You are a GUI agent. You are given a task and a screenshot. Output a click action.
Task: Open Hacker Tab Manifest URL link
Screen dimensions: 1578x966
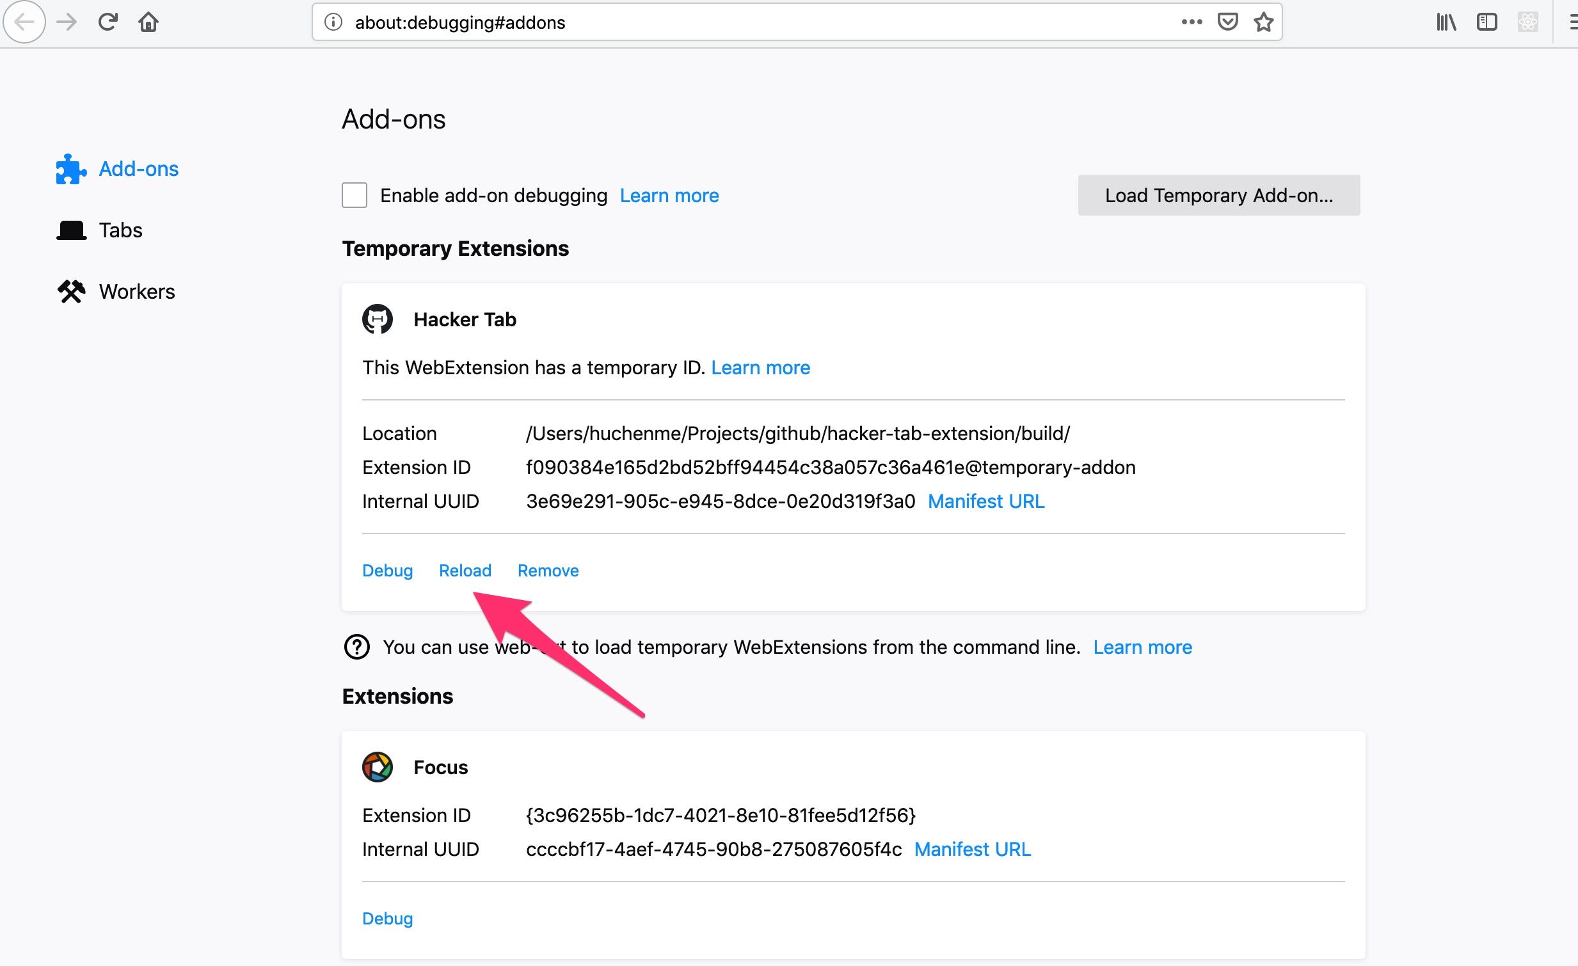pyautogui.click(x=985, y=502)
